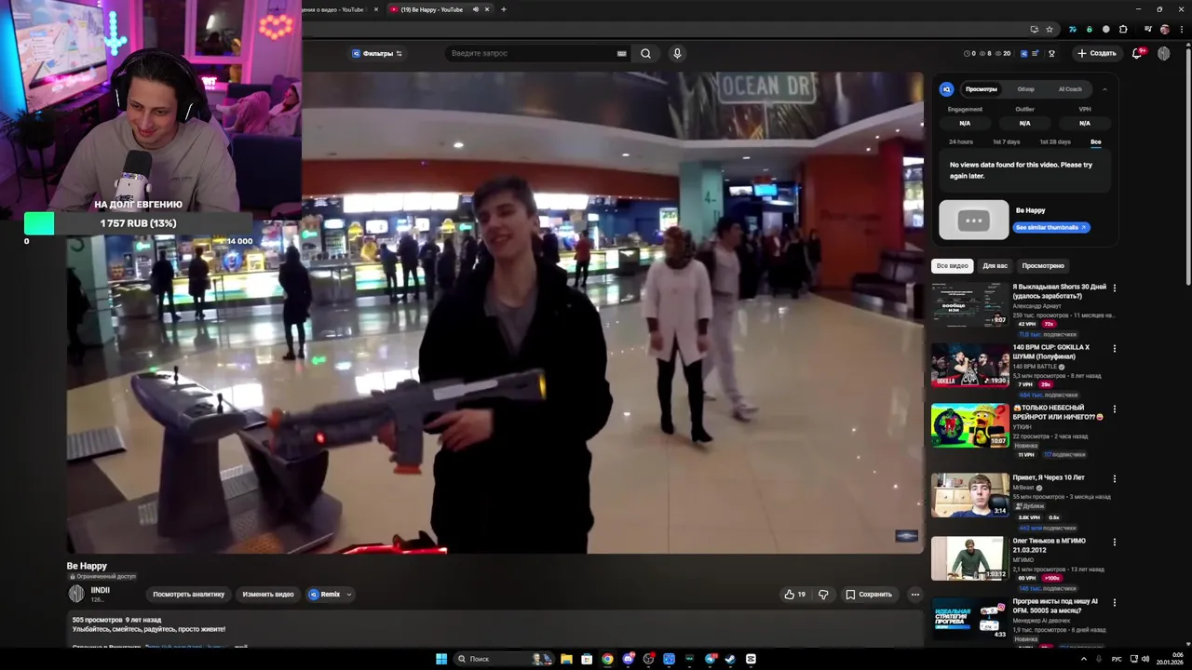Open the more actions ellipsis under the video
Screen dimensions: 1192x670
(915, 595)
